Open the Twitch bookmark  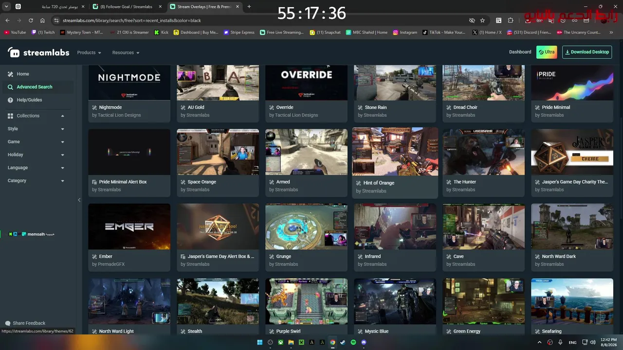(x=43, y=33)
